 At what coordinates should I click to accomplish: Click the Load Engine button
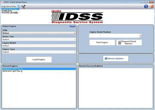[39, 59]
